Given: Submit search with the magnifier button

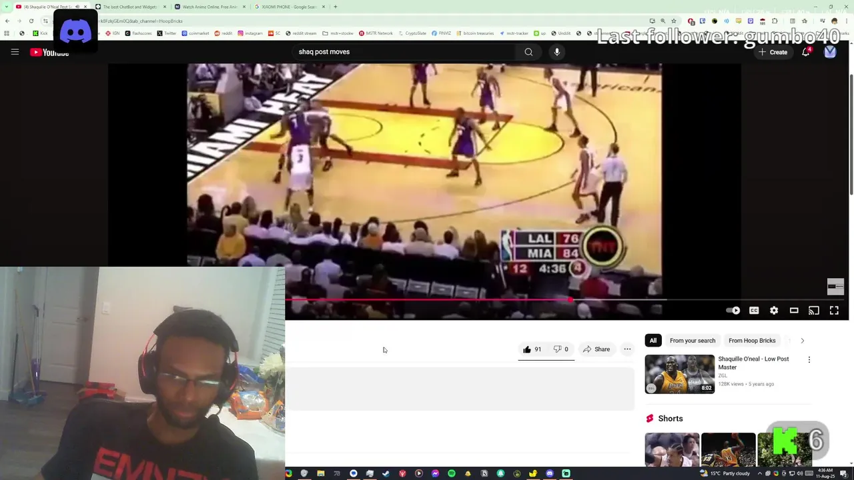Looking at the screenshot, I should click(528, 52).
